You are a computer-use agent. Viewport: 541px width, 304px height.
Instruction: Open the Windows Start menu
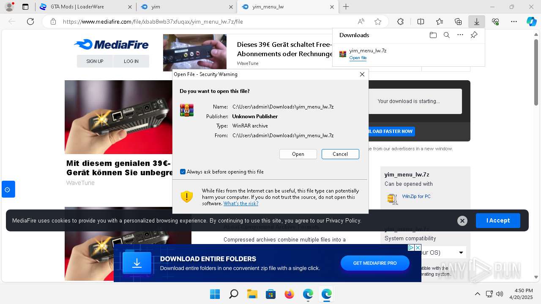point(215,294)
